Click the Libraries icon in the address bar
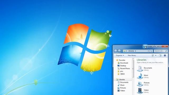 pos(124,51)
